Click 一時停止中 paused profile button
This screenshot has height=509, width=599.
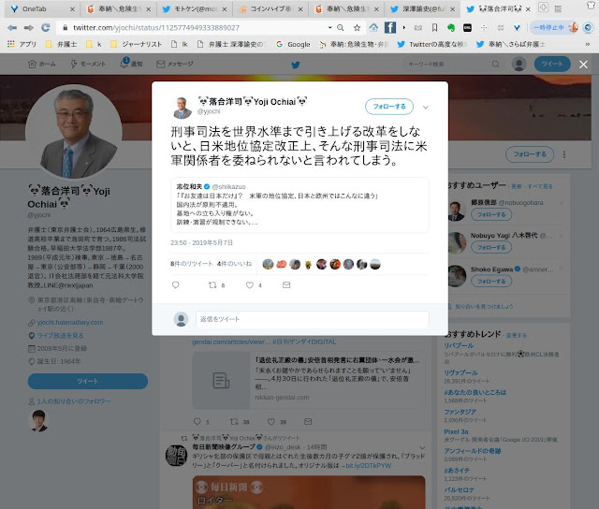click(x=555, y=27)
